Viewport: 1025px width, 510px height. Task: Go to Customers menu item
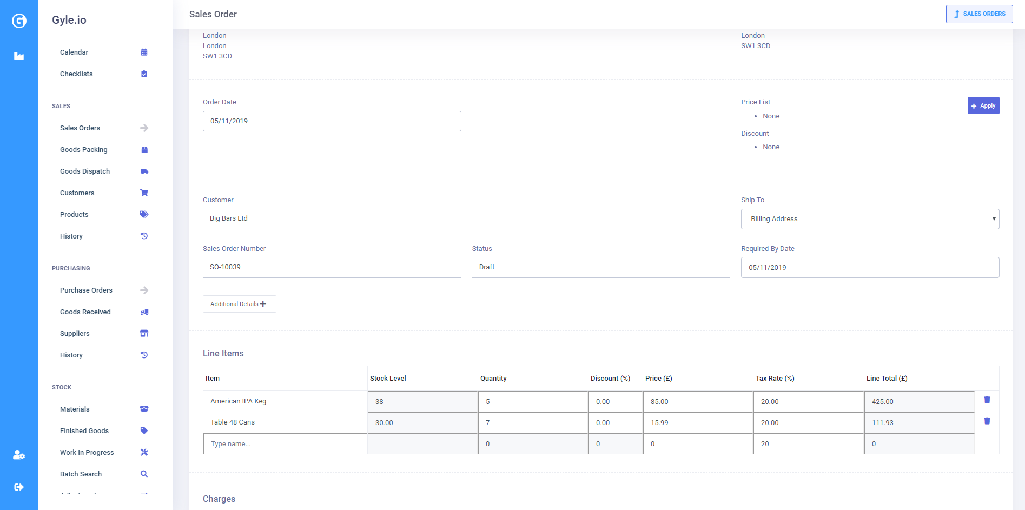(x=77, y=193)
